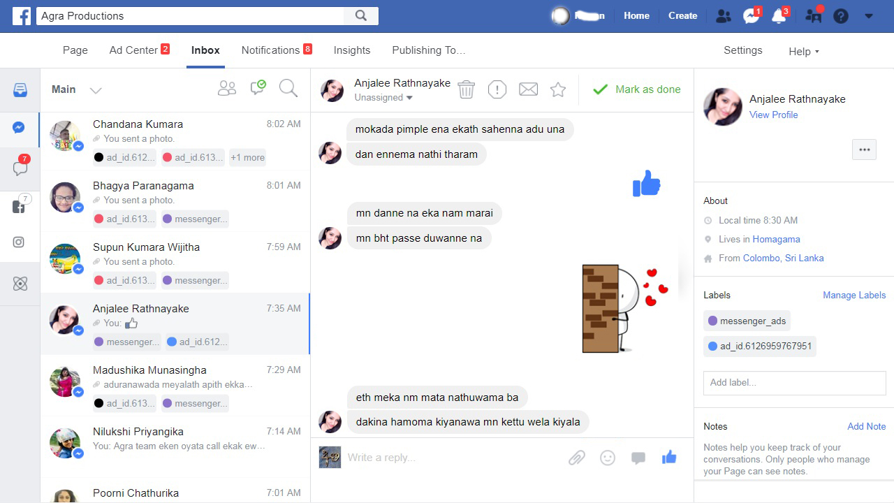The height and width of the screenshot is (503, 894).
Task: Open Messenger icon in top bar
Action: [752, 16]
